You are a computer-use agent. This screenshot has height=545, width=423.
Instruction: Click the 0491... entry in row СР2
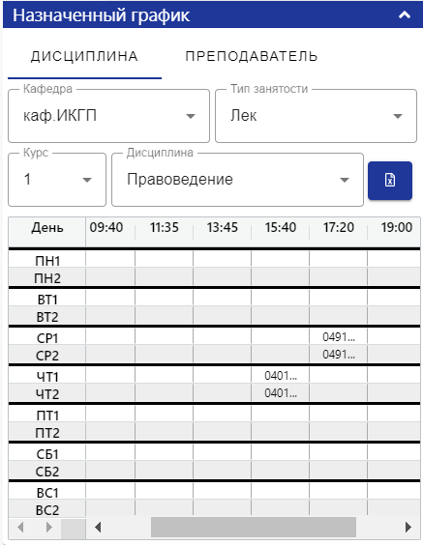[x=339, y=355]
